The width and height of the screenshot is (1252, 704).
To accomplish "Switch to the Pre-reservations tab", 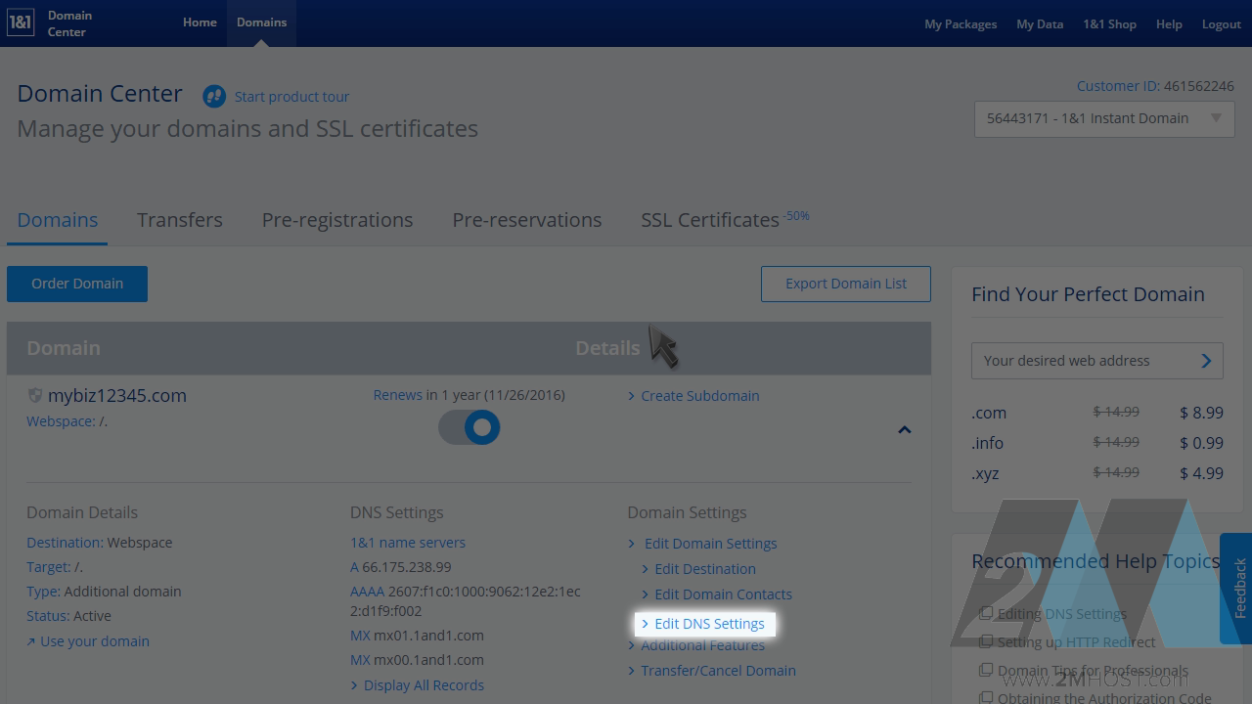I will tap(527, 220).
